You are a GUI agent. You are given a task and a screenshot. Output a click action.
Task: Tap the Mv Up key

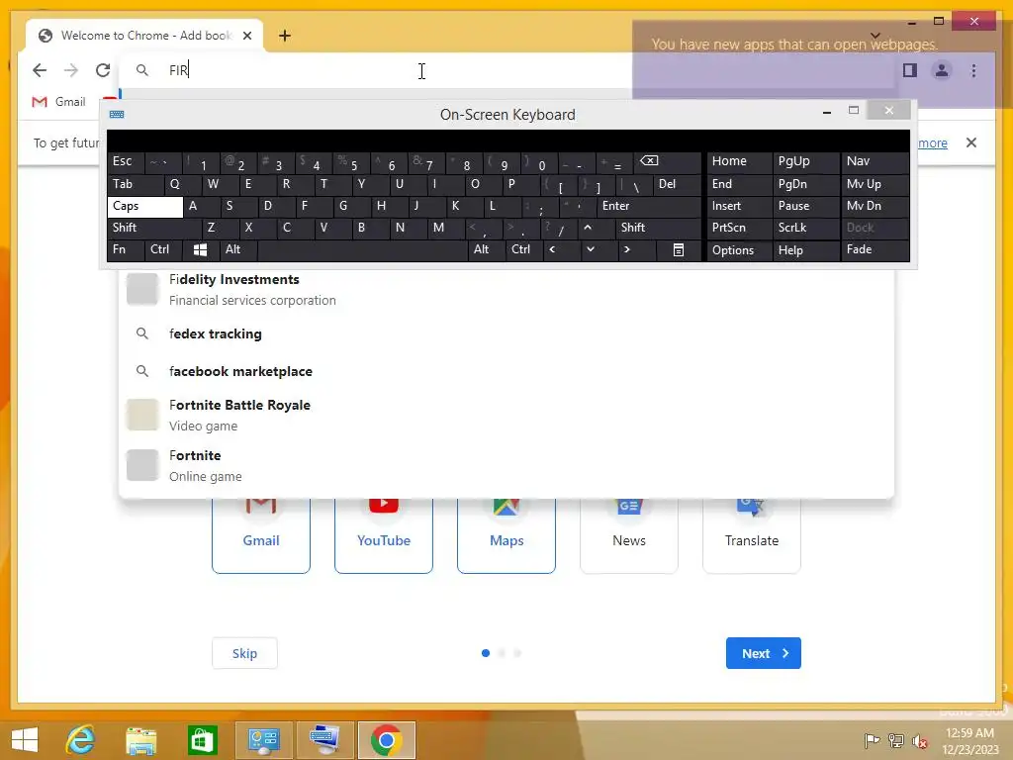[x=875, y=184]
